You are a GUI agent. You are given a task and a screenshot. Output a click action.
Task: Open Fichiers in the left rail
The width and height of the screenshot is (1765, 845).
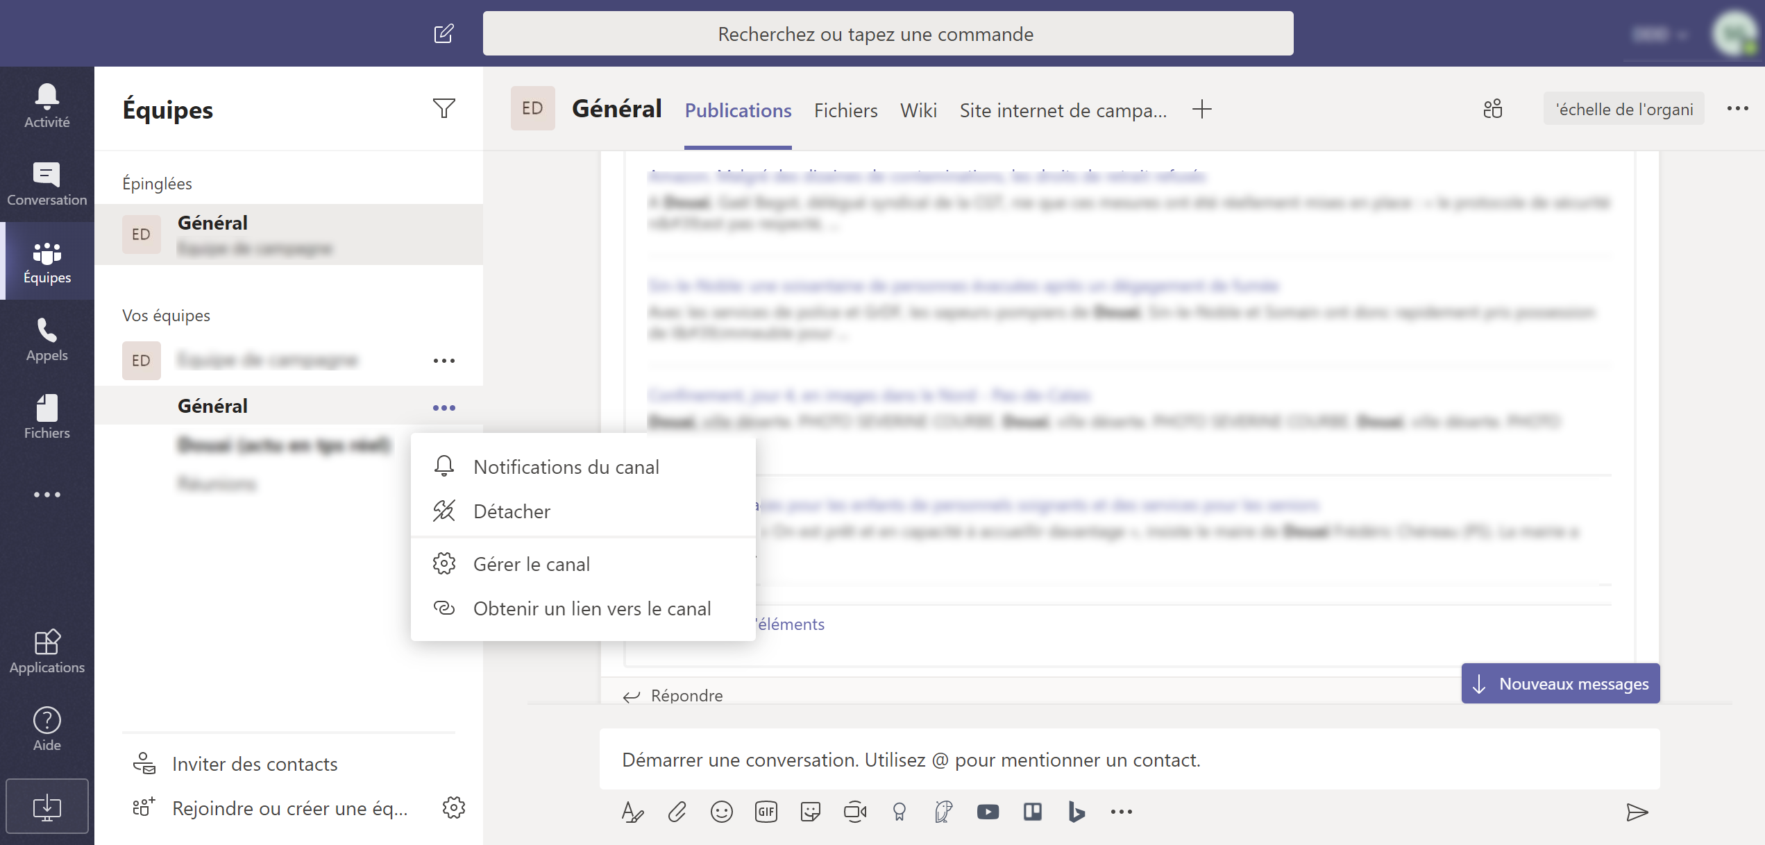pos(47,416)
